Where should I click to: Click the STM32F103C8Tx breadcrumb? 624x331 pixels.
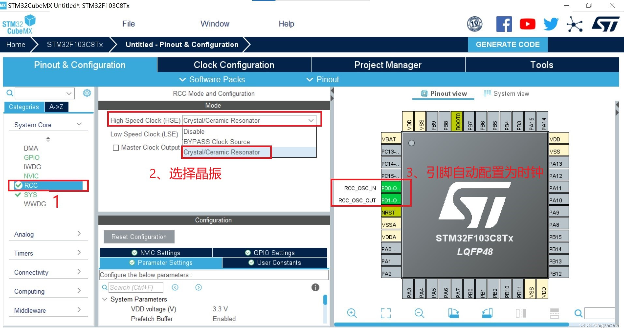(75, 45)
